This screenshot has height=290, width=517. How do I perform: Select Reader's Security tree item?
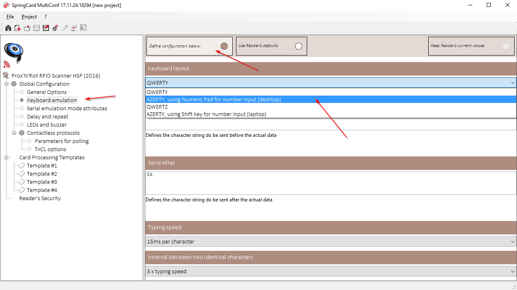coord(40,198)
